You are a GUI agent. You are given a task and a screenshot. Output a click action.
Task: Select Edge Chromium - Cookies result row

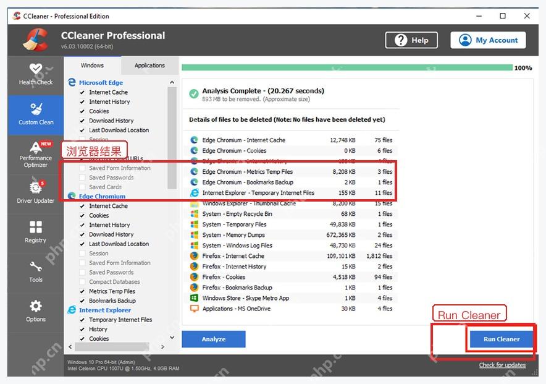point(292,150)
